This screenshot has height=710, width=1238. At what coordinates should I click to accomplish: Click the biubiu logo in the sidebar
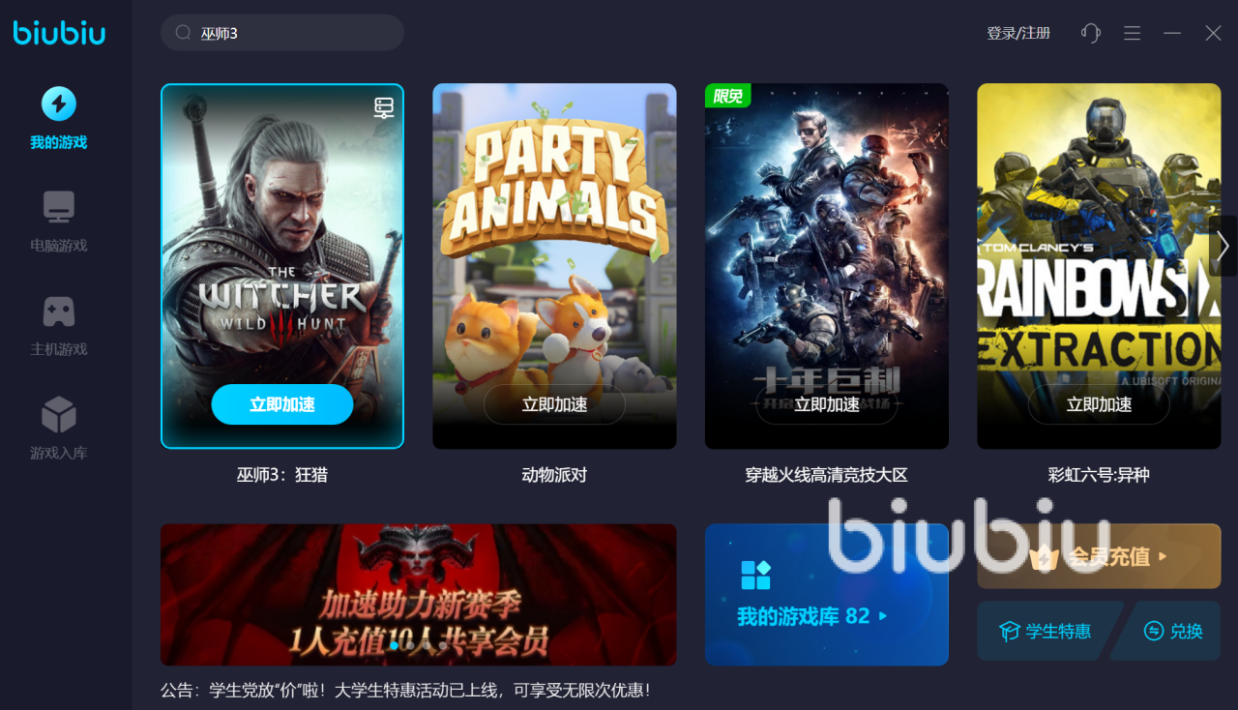(59, 32)
